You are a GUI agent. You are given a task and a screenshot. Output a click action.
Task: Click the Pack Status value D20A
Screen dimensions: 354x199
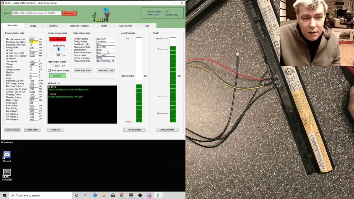[33, 106]
